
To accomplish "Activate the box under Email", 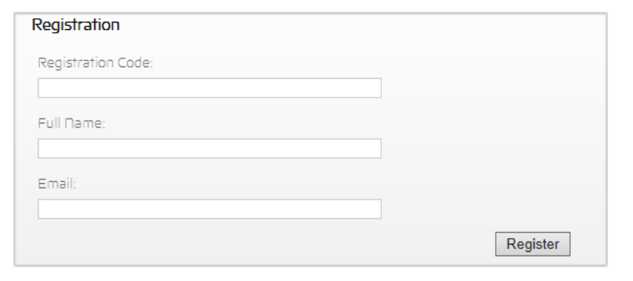I will click(210, 209).
